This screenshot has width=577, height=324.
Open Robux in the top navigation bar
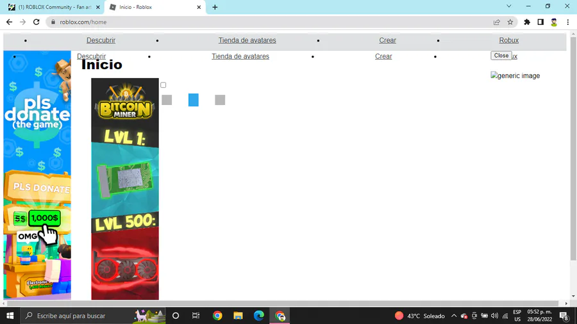pos(509,40)
